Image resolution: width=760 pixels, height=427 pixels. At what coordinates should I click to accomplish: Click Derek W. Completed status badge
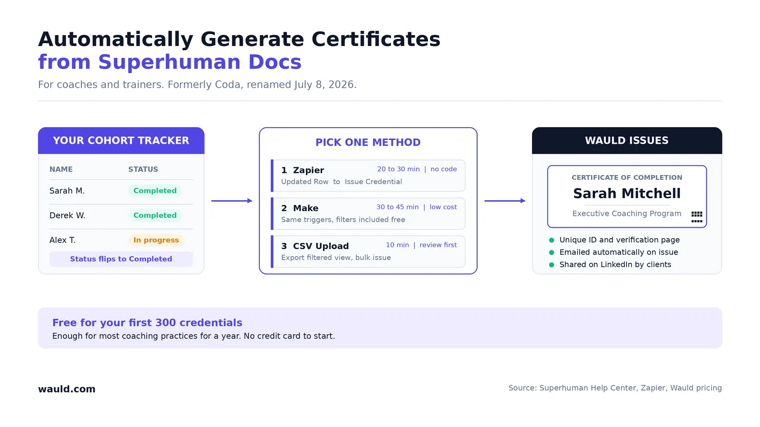155,215
